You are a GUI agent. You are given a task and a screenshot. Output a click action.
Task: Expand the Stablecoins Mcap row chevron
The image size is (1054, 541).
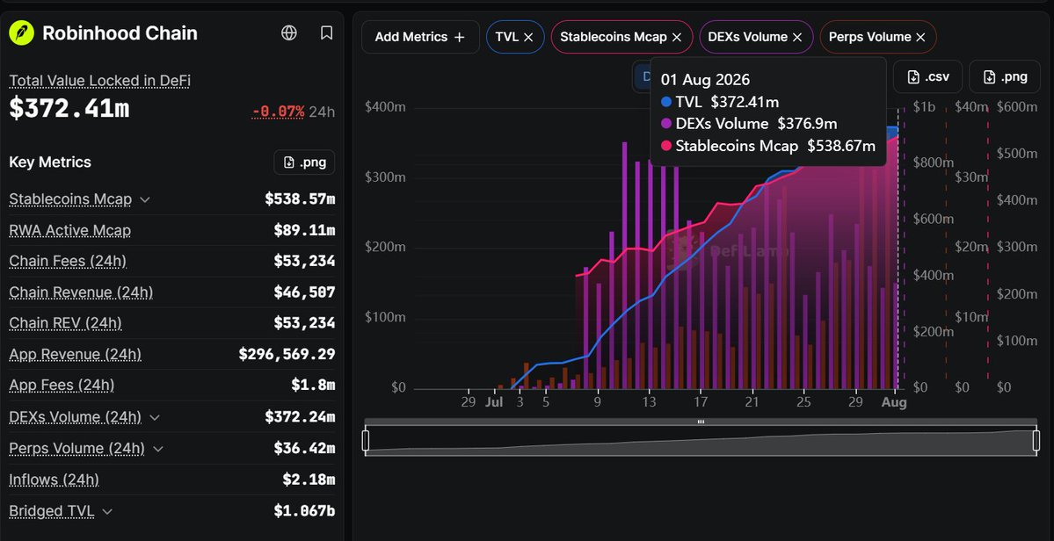click(144, 199)
